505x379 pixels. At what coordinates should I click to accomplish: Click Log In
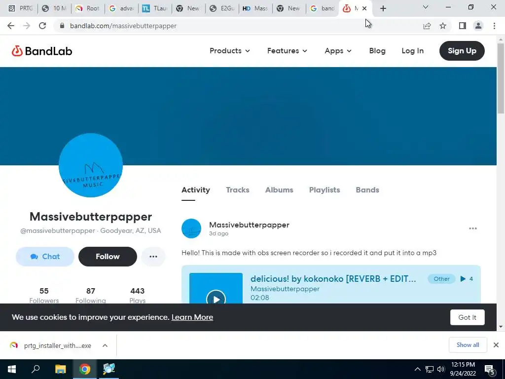click(x=412, y=51)
